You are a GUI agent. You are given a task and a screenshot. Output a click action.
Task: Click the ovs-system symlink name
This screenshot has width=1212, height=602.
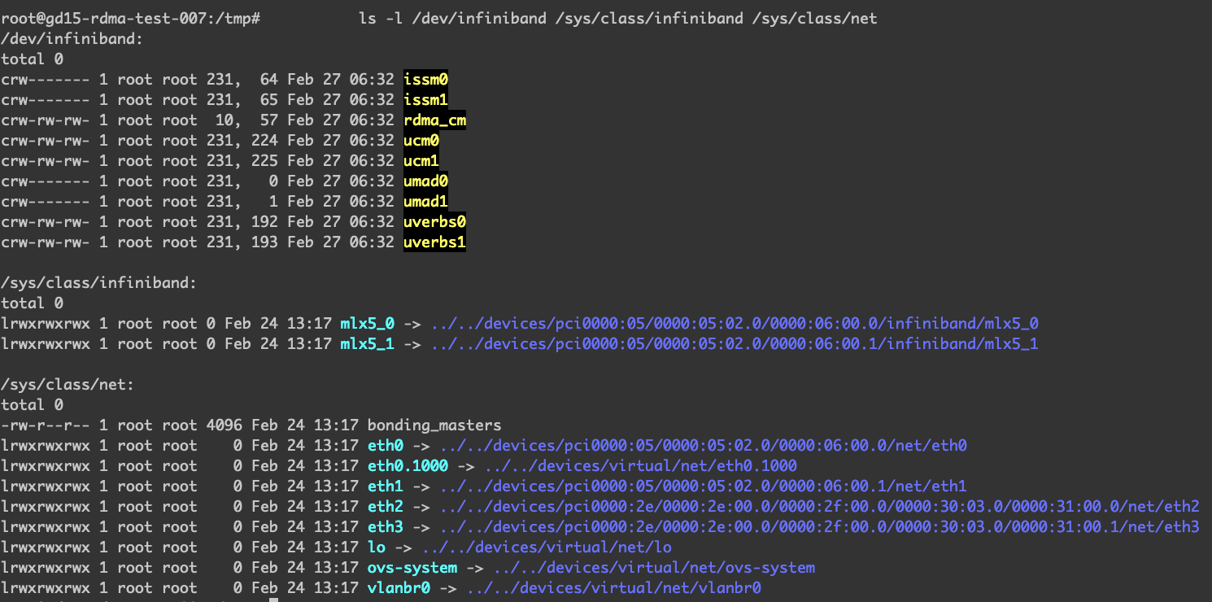tap(412, 568)
